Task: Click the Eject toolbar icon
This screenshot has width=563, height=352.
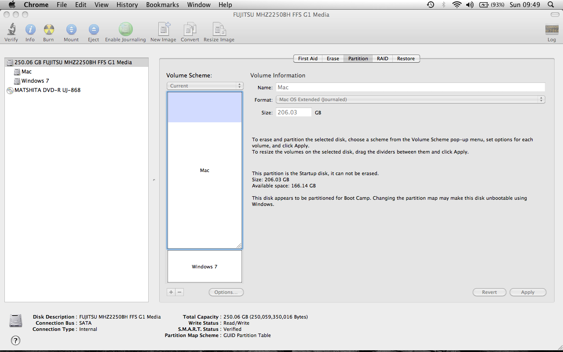Action: coord(93,30)
